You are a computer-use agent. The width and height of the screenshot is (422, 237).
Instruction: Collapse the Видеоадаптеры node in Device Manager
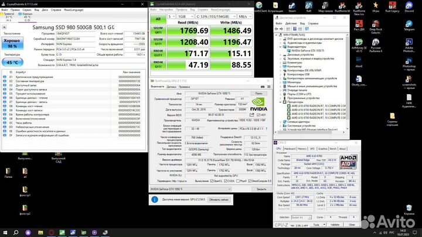coord(280,47)
